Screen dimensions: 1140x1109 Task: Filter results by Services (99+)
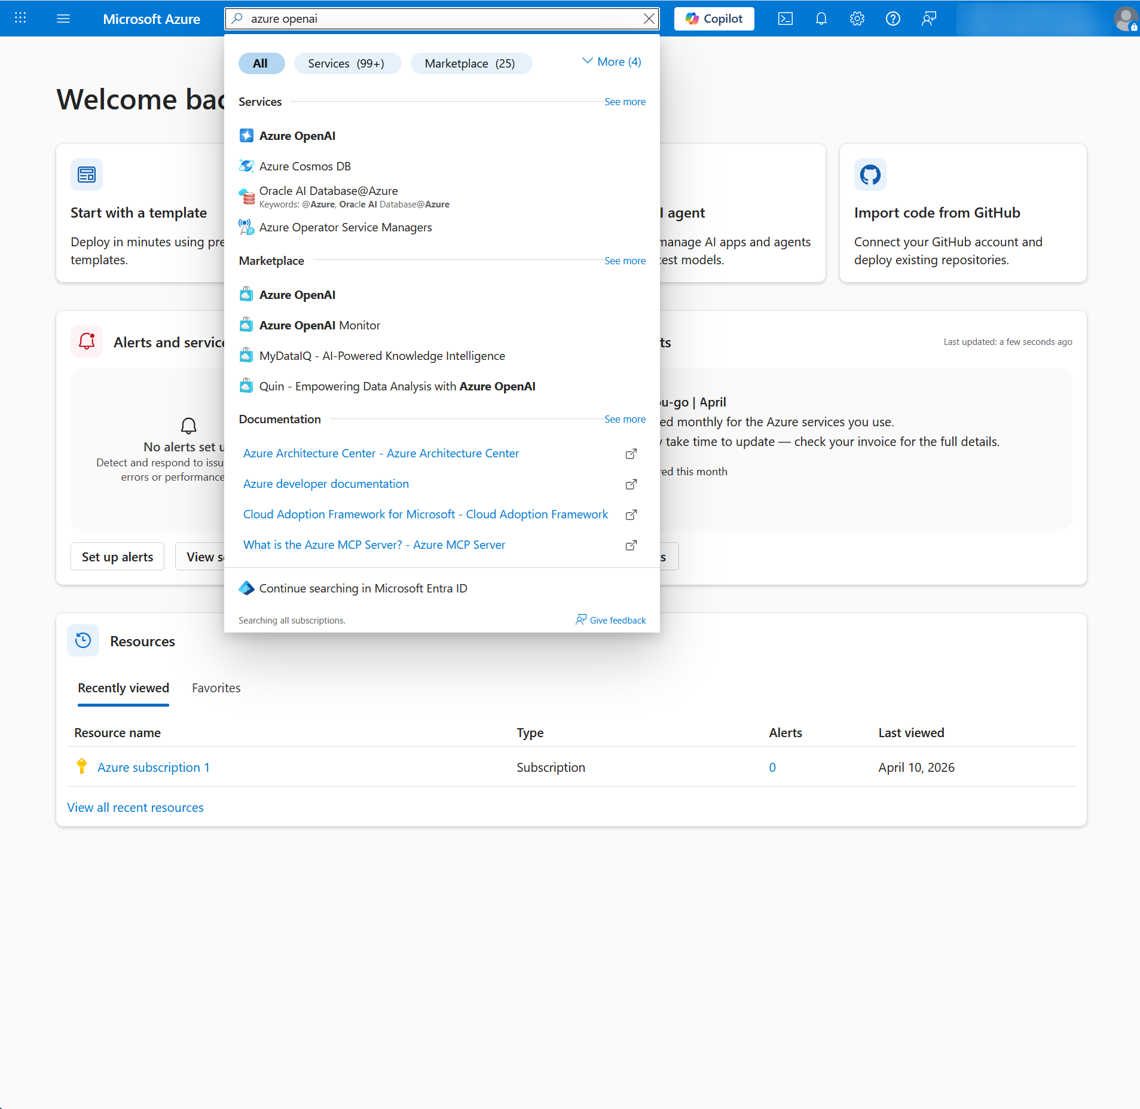click(x=347, y=63)
